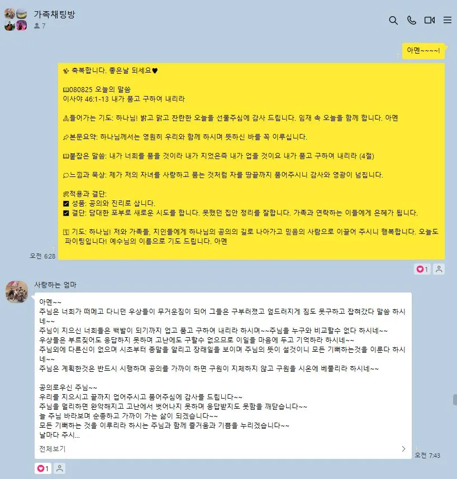Image resolution: width=457 pixels, height=479 pixels.
Task: Click the heart reaction under mom's message
Action: tap(43, 468)
